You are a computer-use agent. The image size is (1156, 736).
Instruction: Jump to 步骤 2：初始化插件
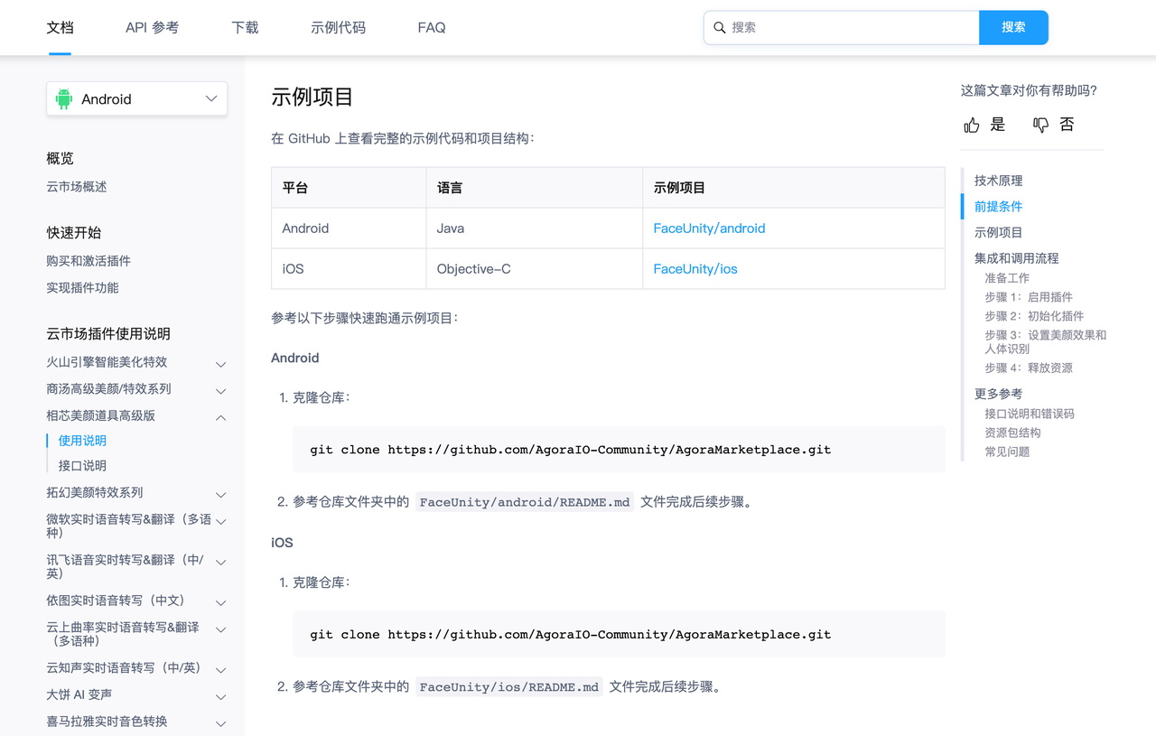(1034, 316)
